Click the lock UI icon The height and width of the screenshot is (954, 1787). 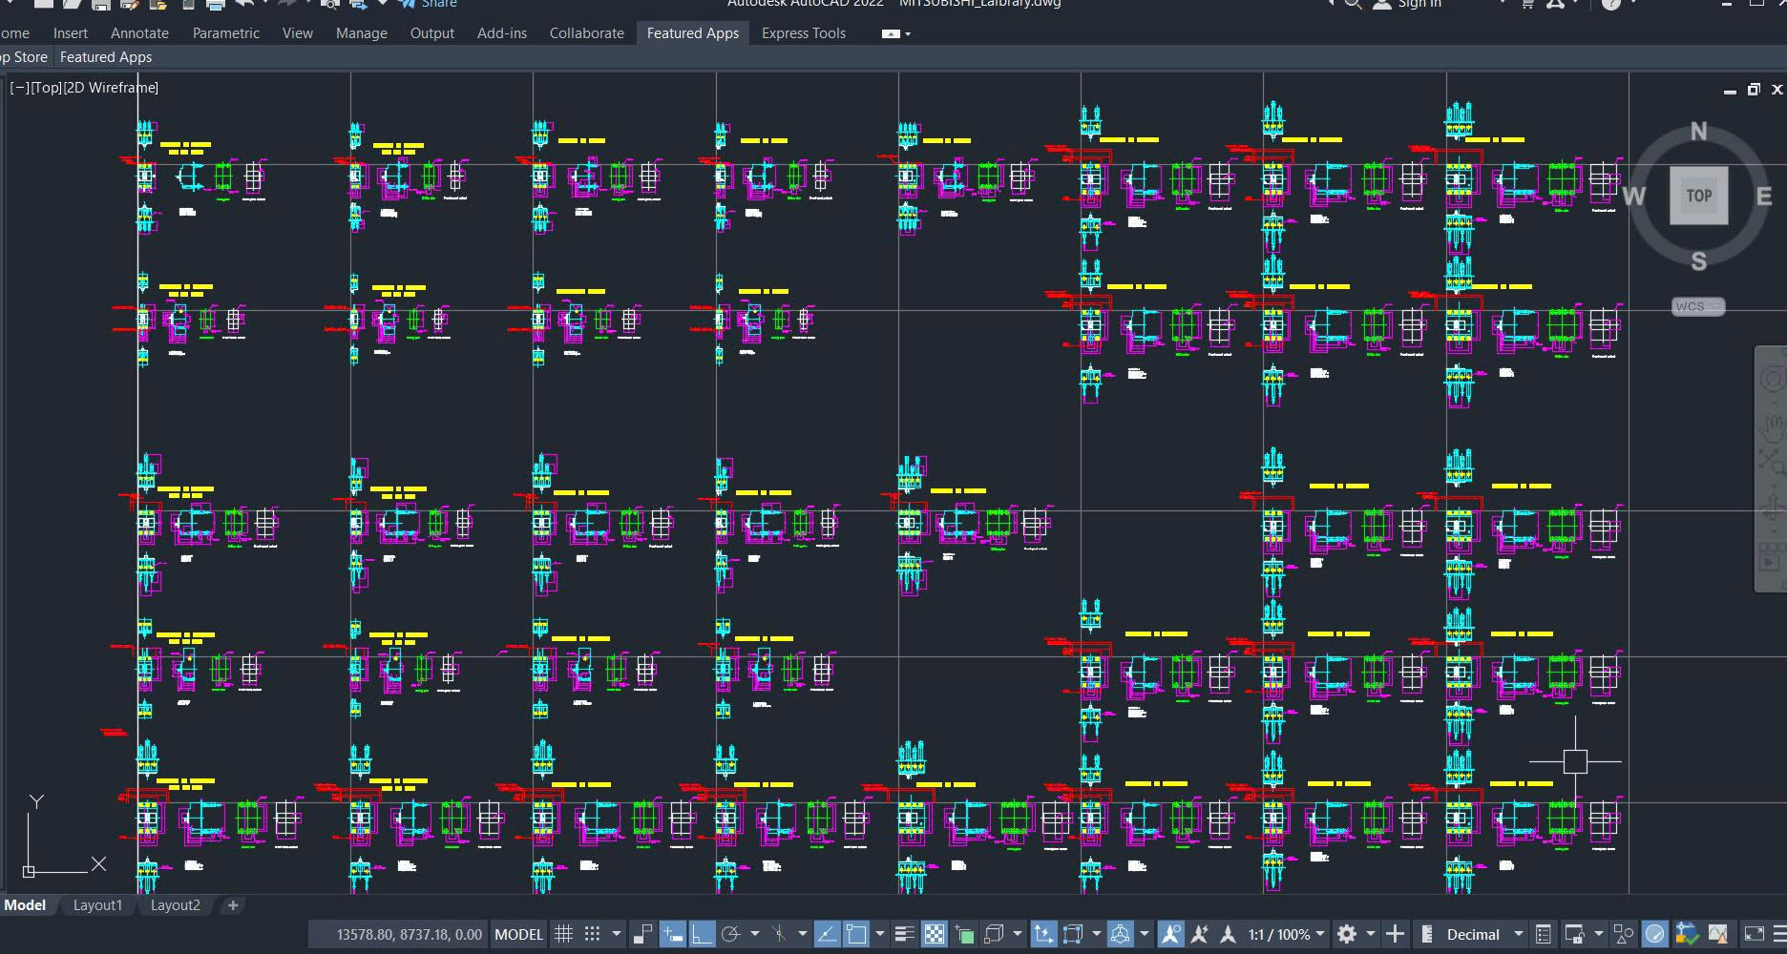point(1574,934)
